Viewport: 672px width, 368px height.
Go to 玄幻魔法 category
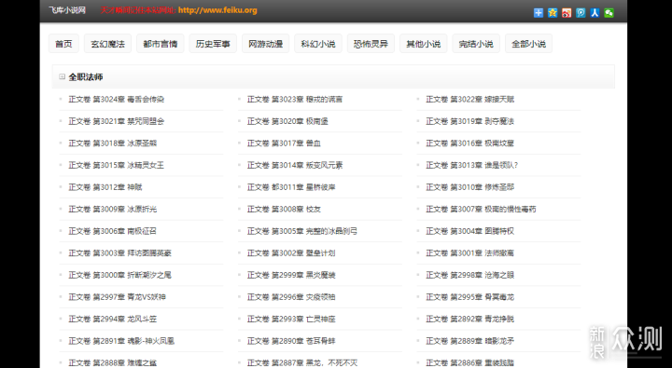click(107, 44)
